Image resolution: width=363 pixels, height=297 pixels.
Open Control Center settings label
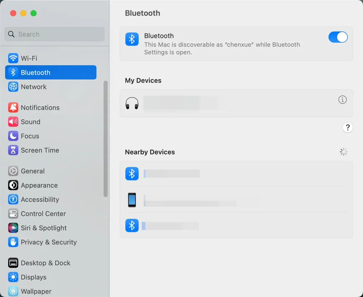(x=43, y=214)
